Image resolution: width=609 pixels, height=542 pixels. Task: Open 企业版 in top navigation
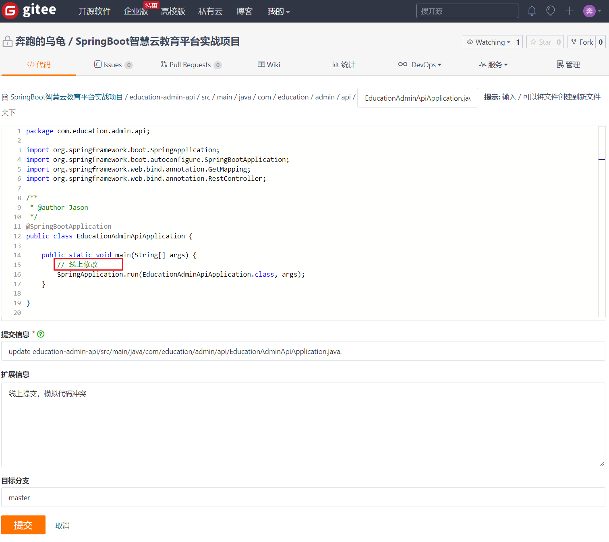[x=136, y=11]
